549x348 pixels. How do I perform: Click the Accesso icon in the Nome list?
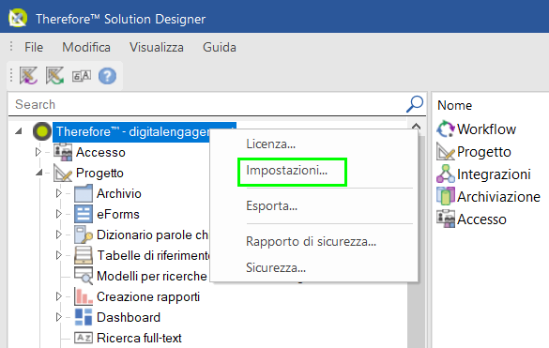point(446,219)
